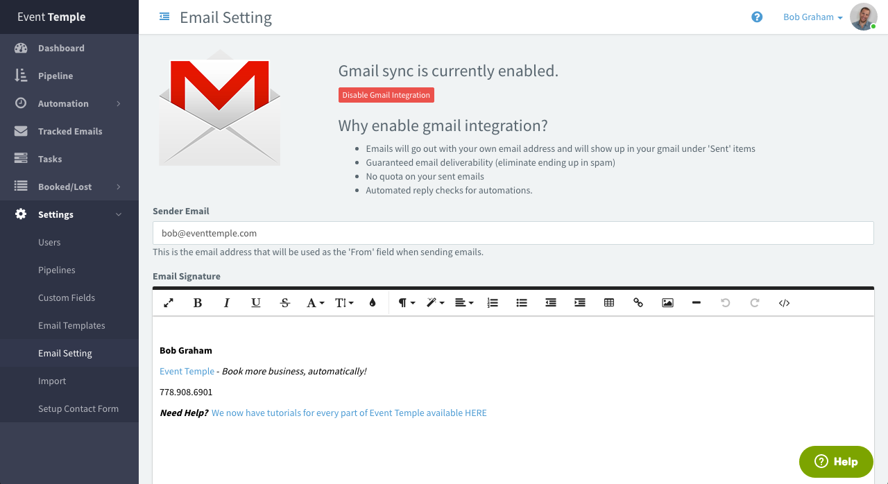Open paragraph format dropdown

point(407,303)
